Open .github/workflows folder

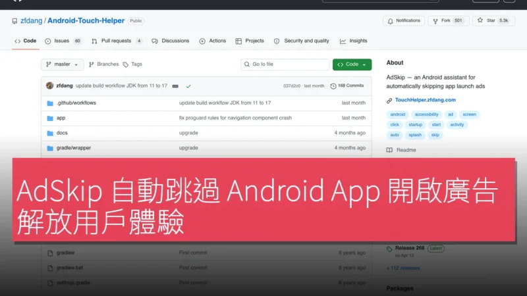coord(76,103)
